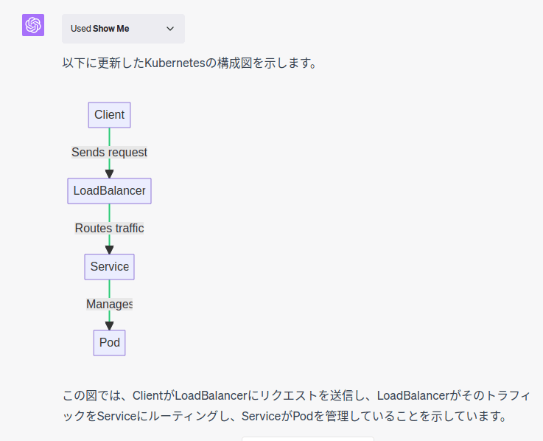Click the LoadBalancer node in diagram

point(110,191)
